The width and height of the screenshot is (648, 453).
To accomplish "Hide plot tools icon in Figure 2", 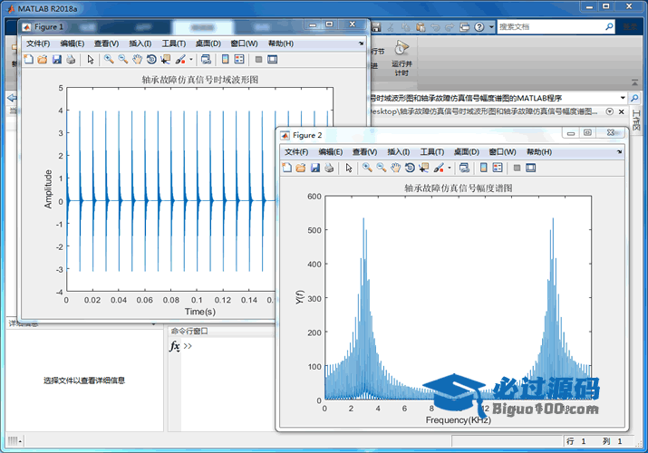I will tap(517, 168).
